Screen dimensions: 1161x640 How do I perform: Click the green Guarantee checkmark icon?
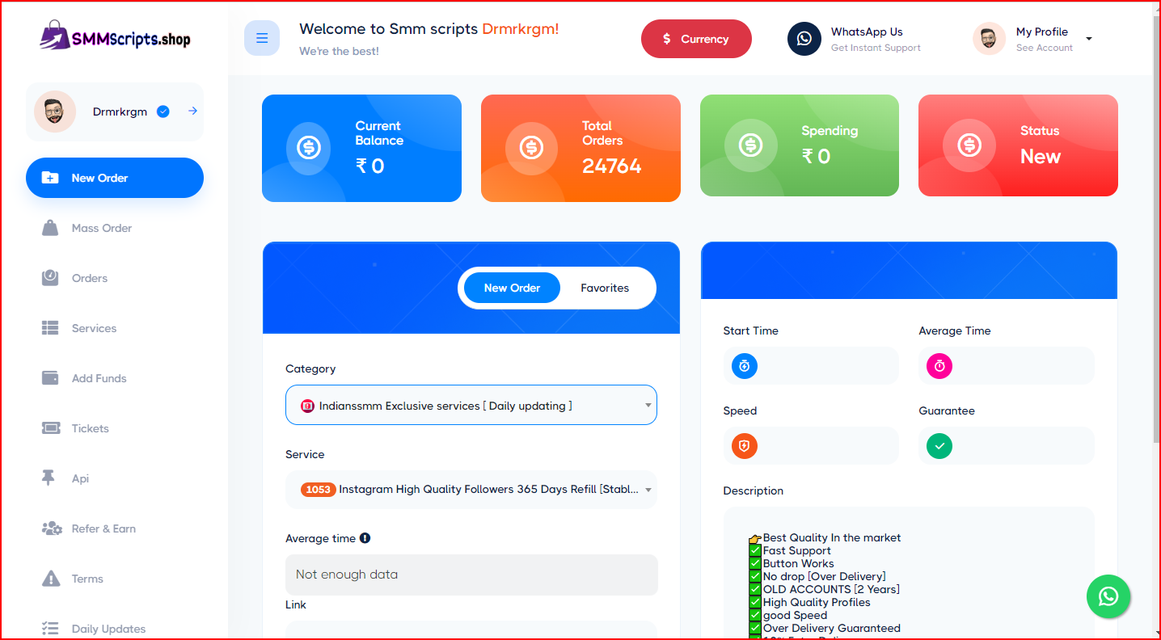click(939, 446)
